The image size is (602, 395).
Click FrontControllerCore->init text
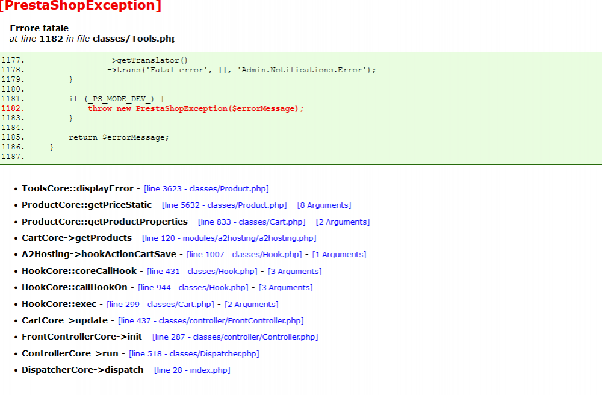pyautogui.click(x=82, y=337)
